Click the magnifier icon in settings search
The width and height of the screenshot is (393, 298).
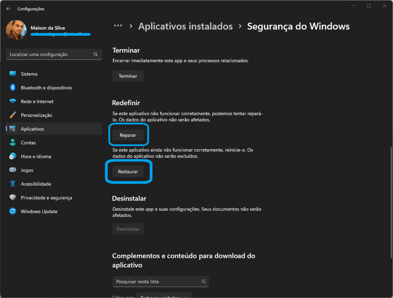point(96,54)
